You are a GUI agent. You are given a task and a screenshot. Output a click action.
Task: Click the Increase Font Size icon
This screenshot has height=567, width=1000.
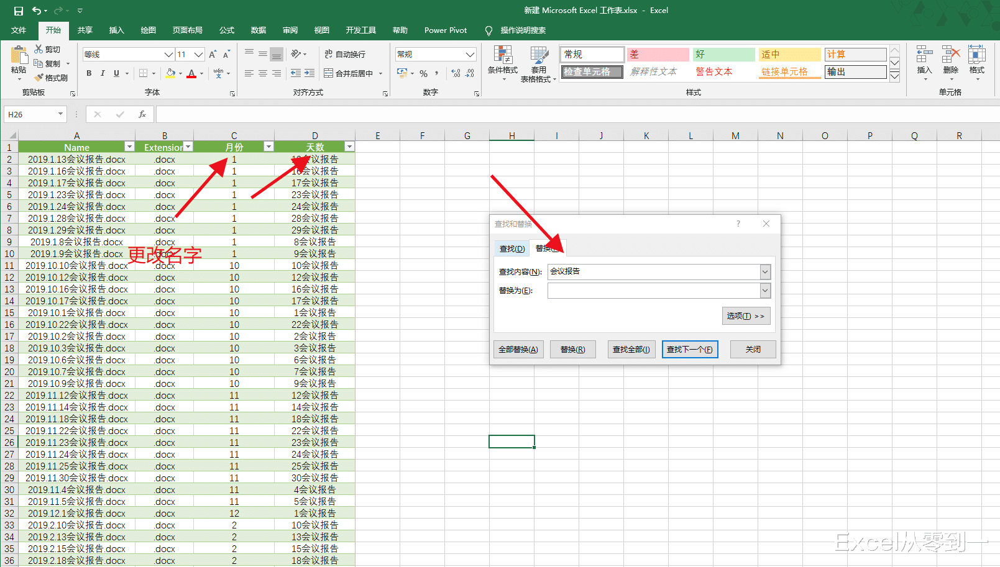213,55
